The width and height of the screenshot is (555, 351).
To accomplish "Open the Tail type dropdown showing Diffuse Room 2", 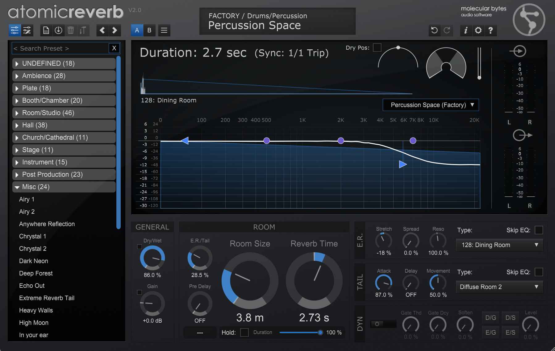I will 499,287.
